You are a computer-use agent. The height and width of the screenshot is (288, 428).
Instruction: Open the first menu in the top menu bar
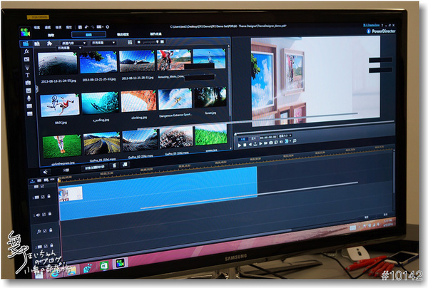[x=37, y=28]
